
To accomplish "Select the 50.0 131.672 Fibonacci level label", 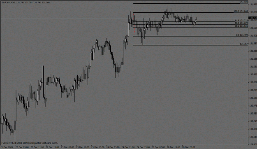I will point(241,23).
